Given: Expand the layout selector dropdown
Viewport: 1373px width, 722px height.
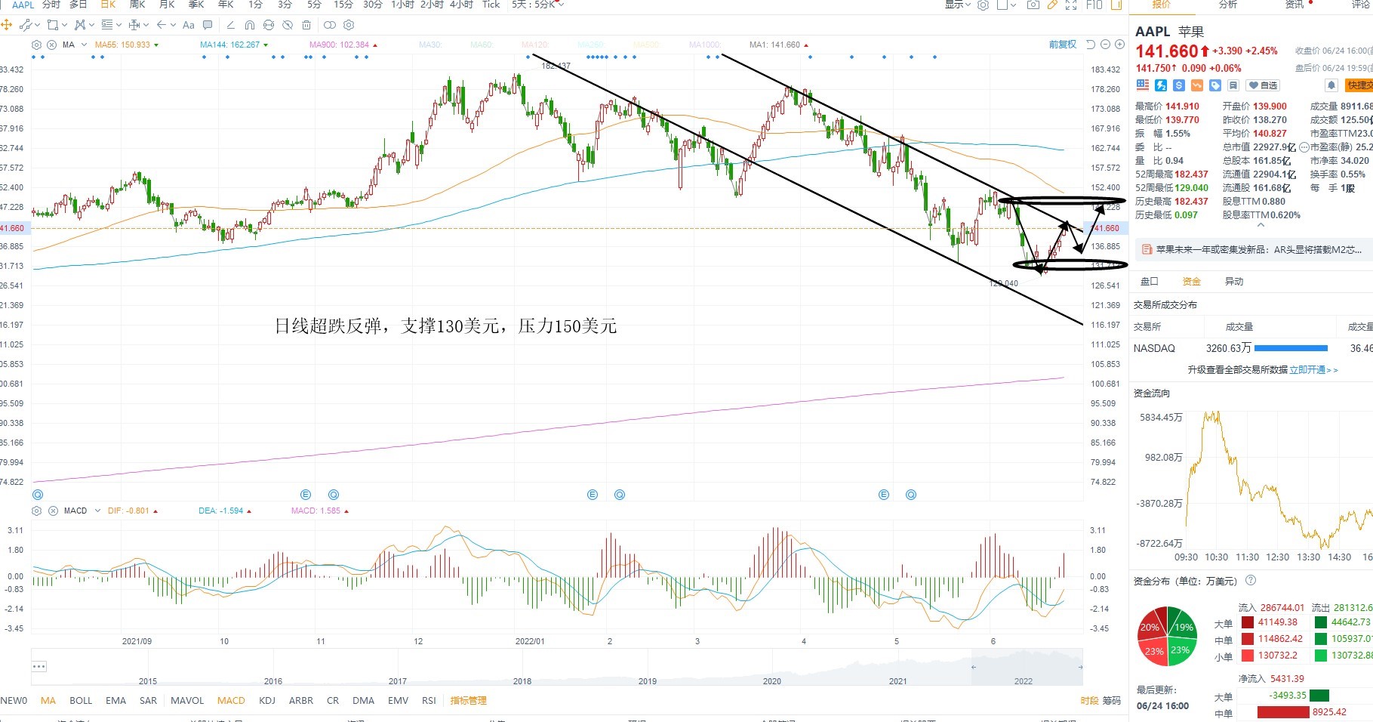Looking at the screenshot, I should click(1013, 5).
